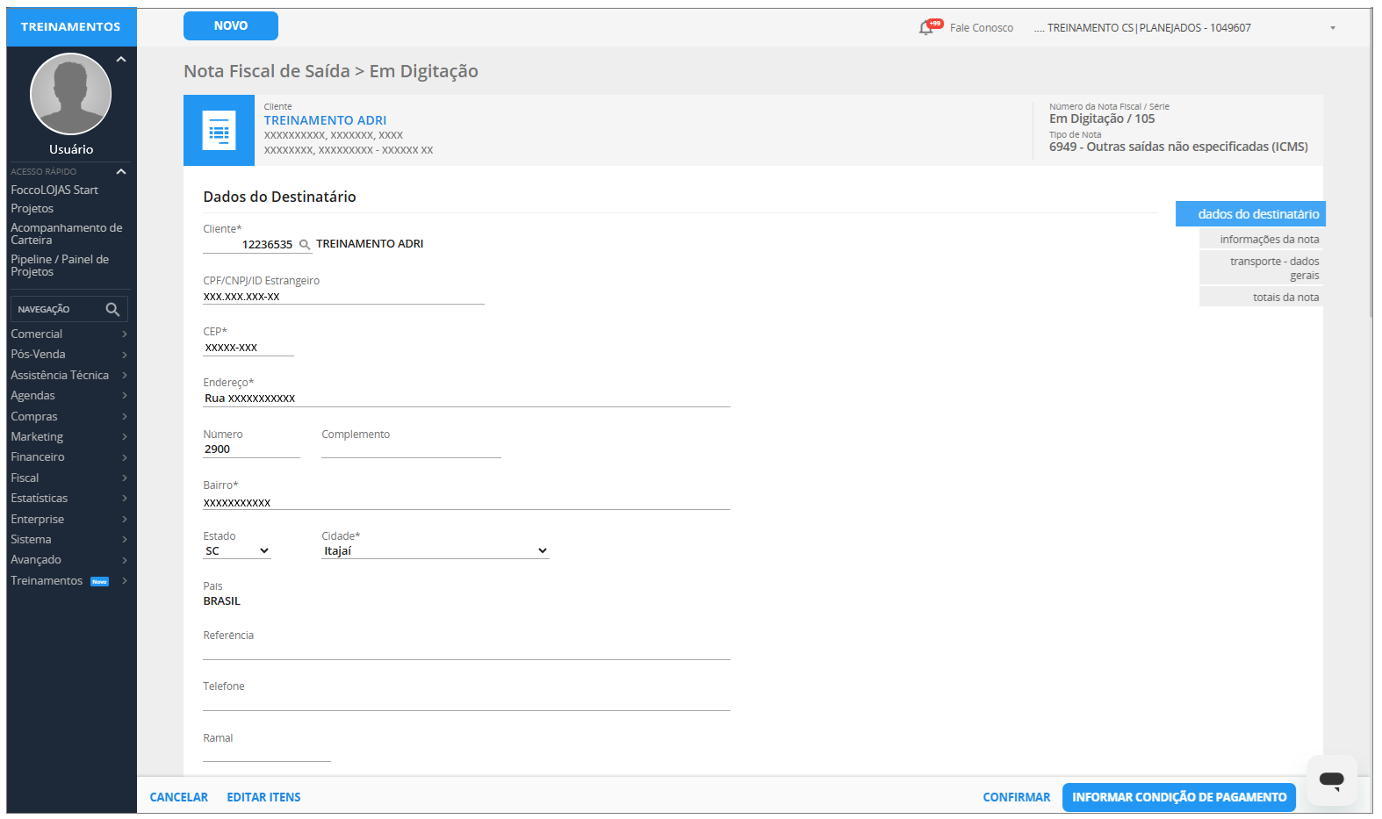Click Informar Condição de Pagamento button
1382x819 pixels.
coord(1178,797)
